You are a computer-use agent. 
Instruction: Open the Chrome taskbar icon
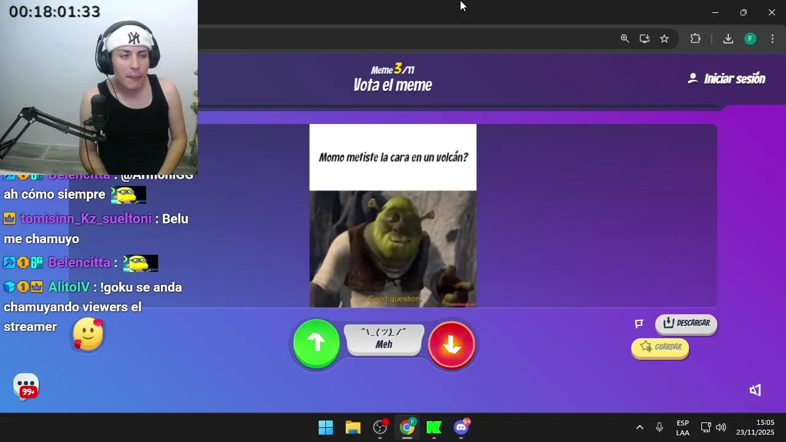pos(407,427)
